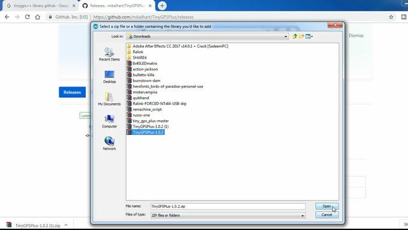
Task: Go back in Chrome browser
Action: point(7,17)
